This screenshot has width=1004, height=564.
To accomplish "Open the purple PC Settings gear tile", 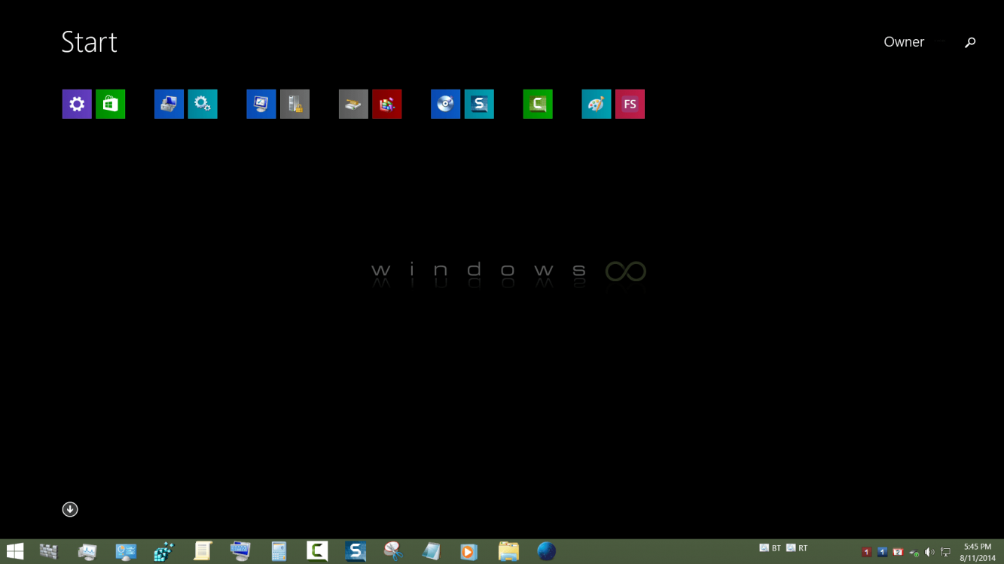I will coord(77,105).
